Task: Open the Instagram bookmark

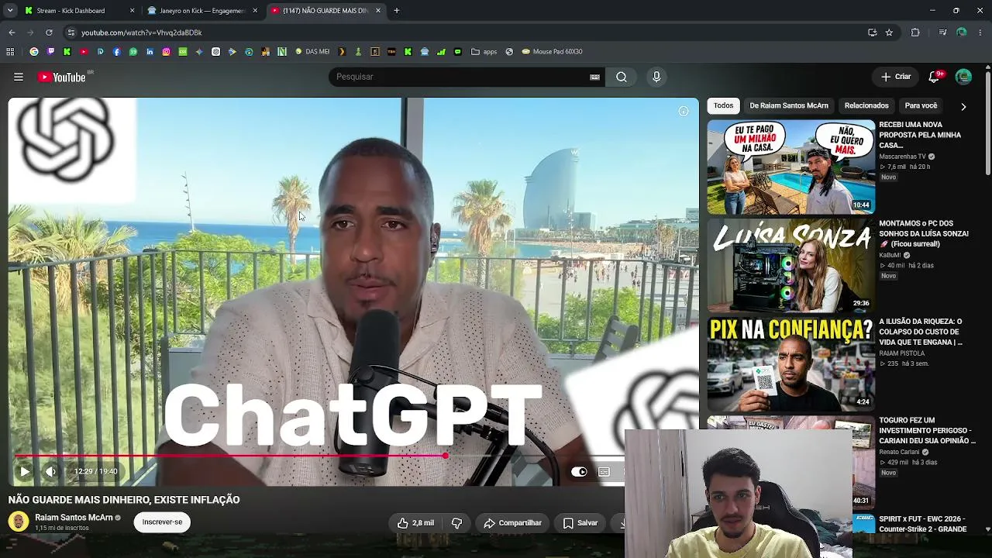Action: 166,52
